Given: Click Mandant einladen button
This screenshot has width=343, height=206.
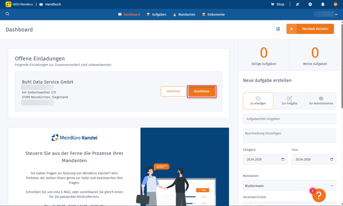Looking at the screenshot, I should pyautogui.click(x=310, y=29).
